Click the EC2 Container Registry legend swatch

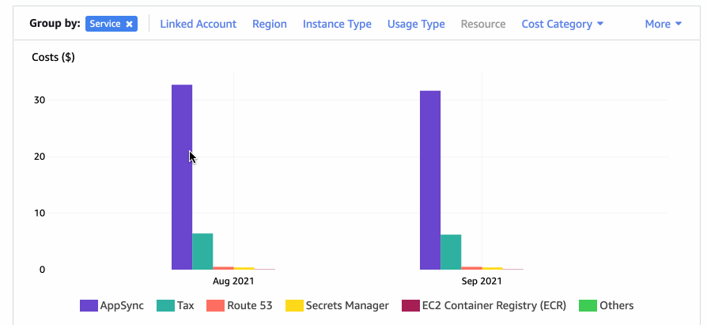pyautogui.click(x=411, y=305)
